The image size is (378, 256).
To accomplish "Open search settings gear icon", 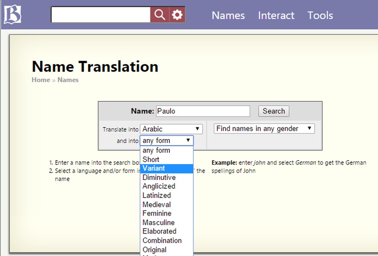I will [177, 15].
